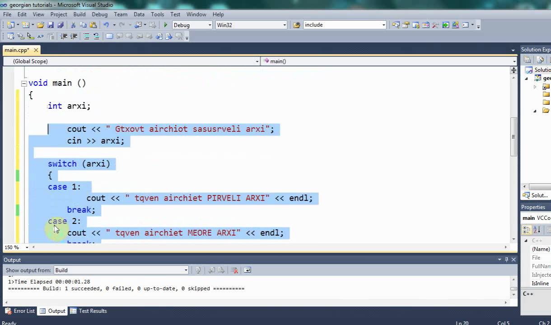551x325 pixels.
Task: Clear all output with the red X icon
Action: (x=234, y=270)
